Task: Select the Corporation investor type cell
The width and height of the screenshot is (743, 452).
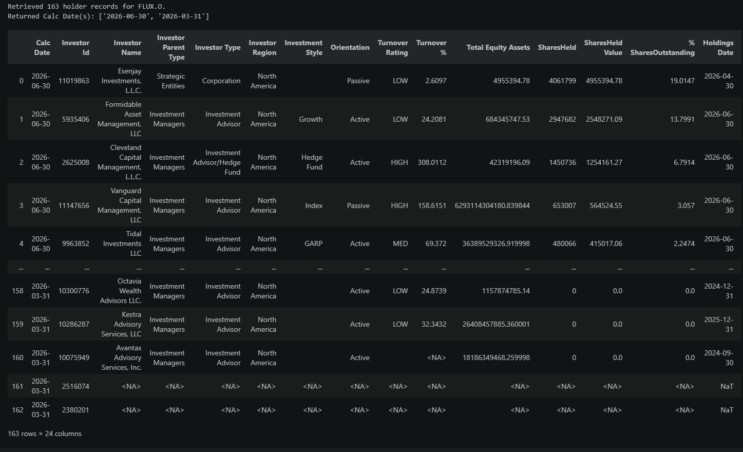Action: 221,81
